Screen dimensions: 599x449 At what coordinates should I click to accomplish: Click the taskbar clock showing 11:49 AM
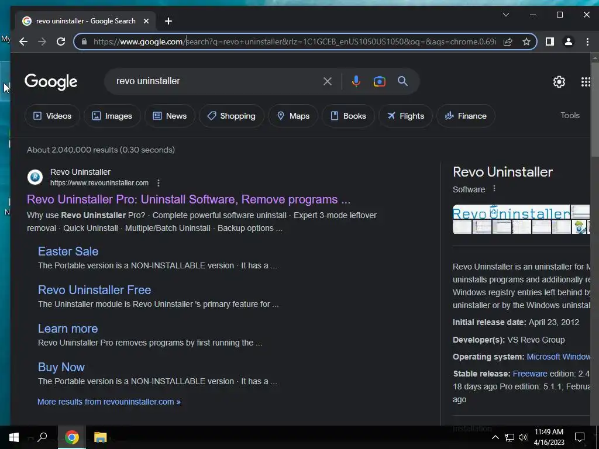tap(549, 437)
